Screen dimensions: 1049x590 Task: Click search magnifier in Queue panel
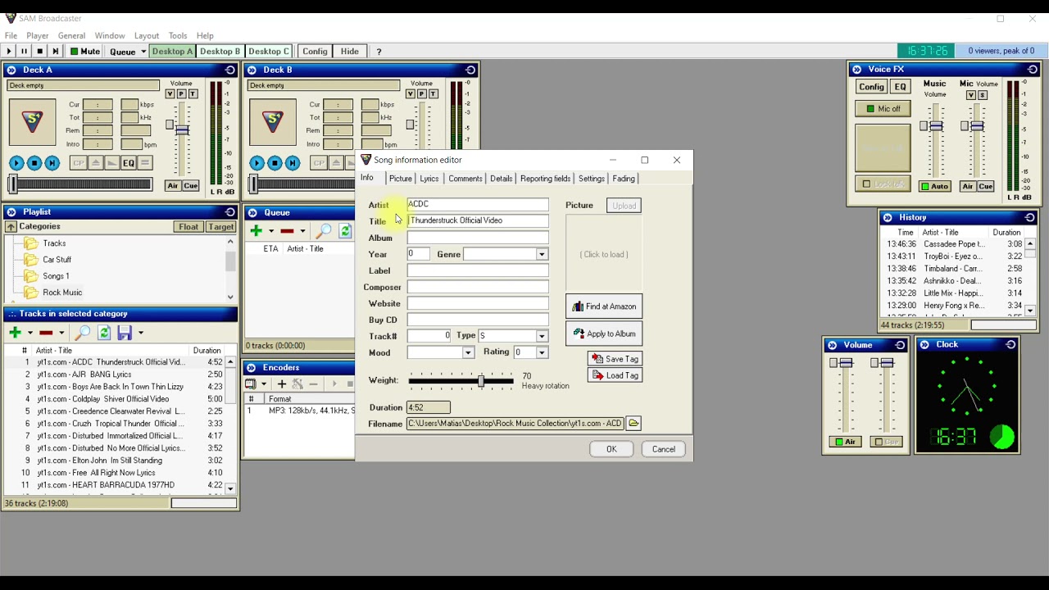[324, 231]
